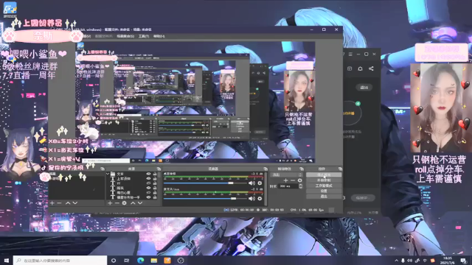The height and width of the screenshot is (265, 472).
Task: Pop out the Controls dock
Action: tap(340, 169)
